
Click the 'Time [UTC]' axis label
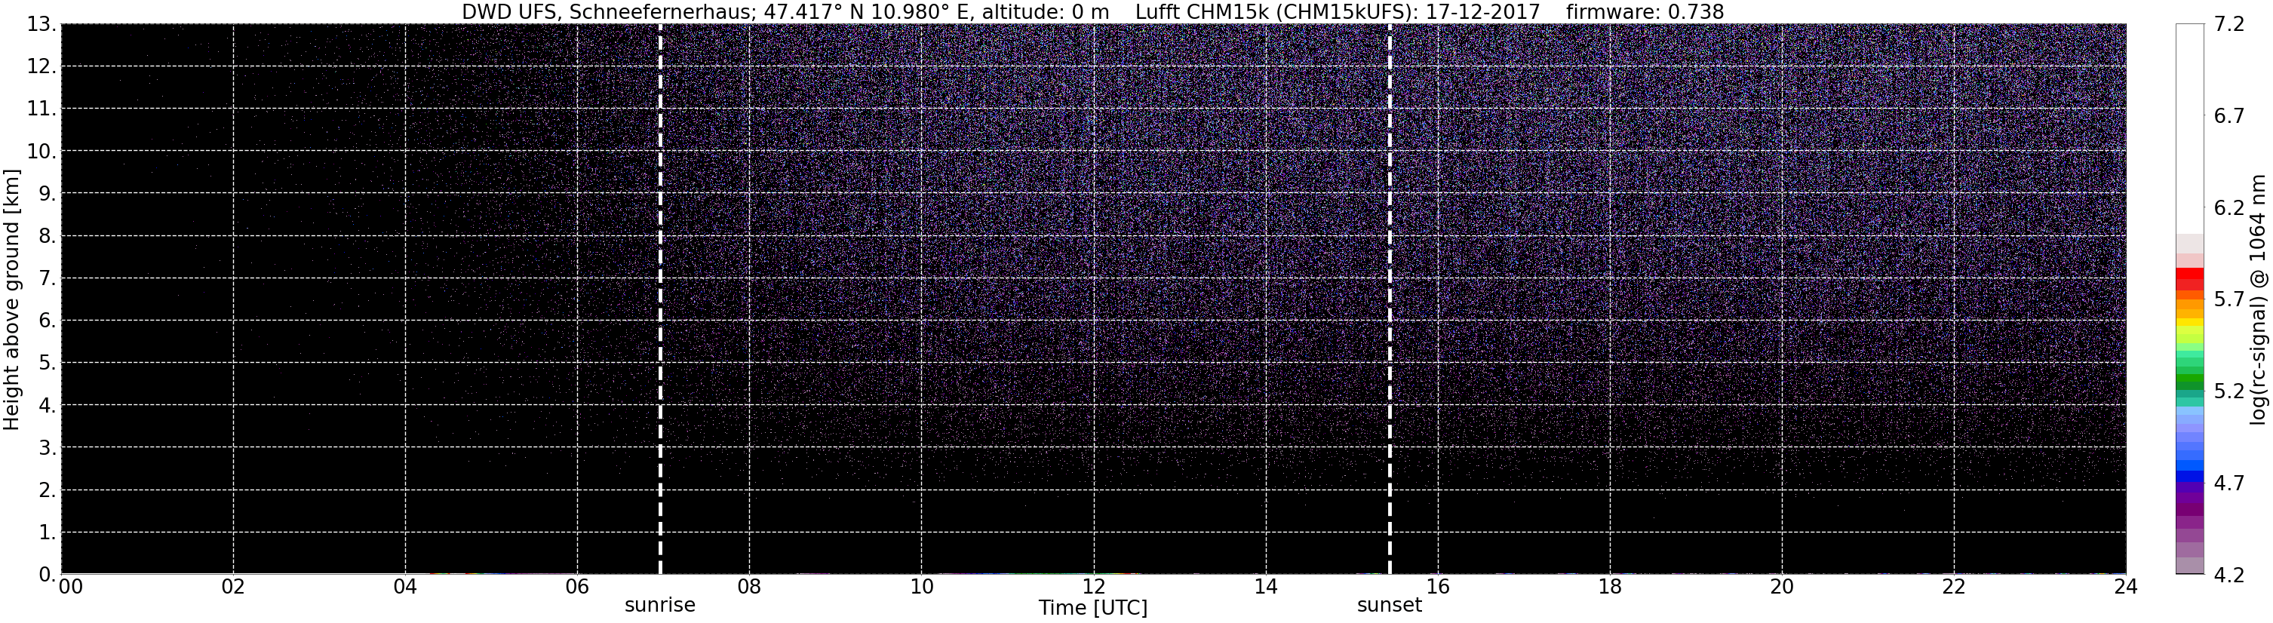pyautogui.click(x=1093, y=608)
